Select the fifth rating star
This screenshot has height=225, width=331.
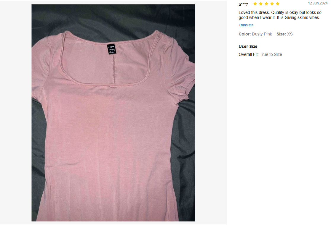point(278,4)
